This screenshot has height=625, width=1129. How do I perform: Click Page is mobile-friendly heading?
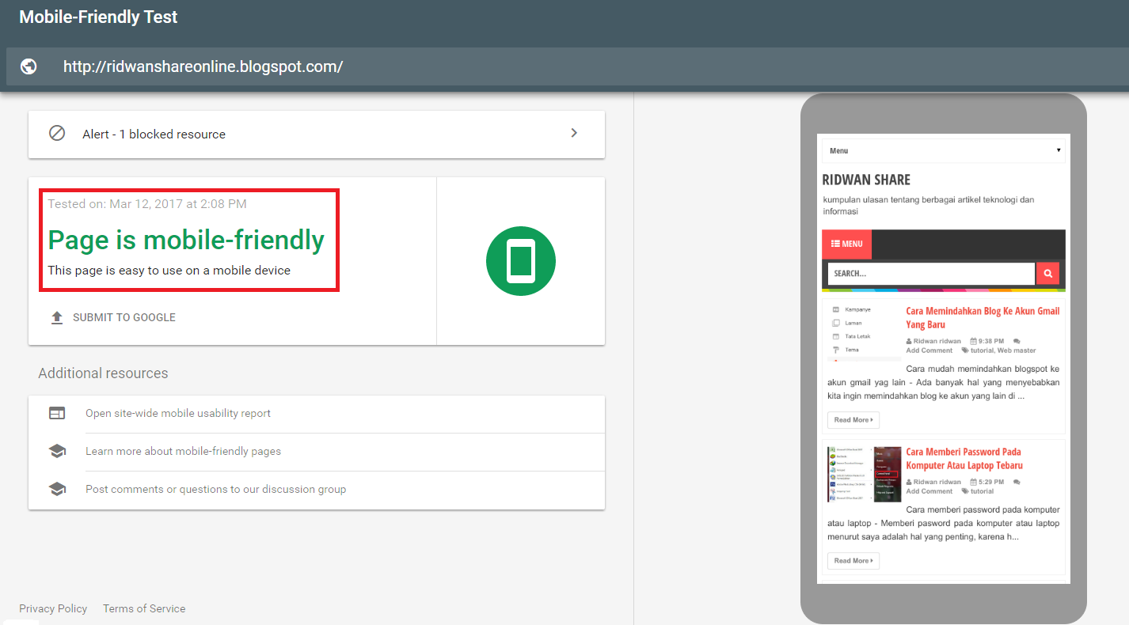pos(186,240)
